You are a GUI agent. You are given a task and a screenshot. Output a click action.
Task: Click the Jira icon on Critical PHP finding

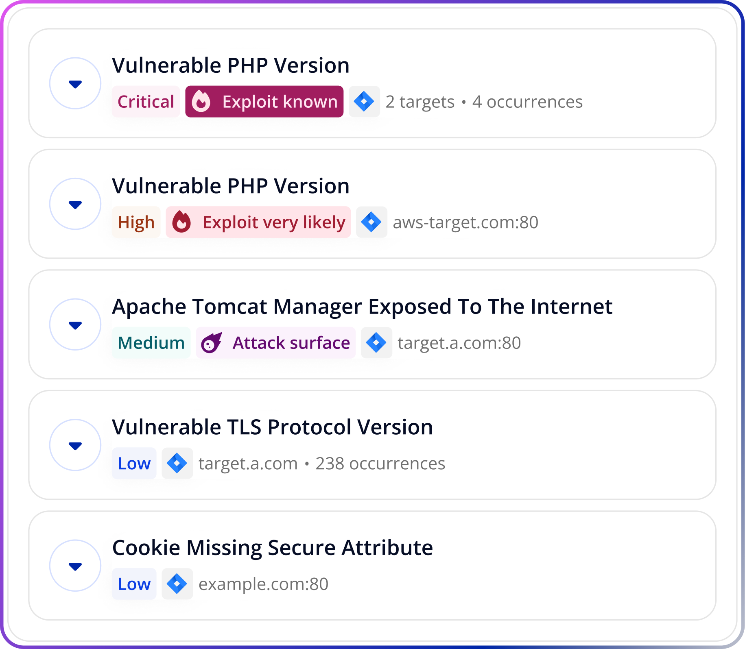point(364,101)
